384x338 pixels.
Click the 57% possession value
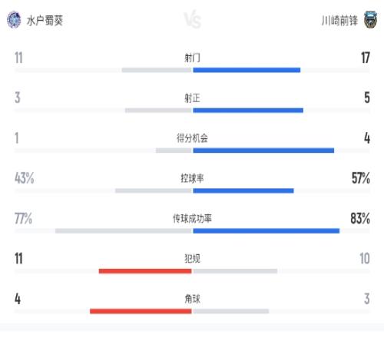(x=361, y=178)
